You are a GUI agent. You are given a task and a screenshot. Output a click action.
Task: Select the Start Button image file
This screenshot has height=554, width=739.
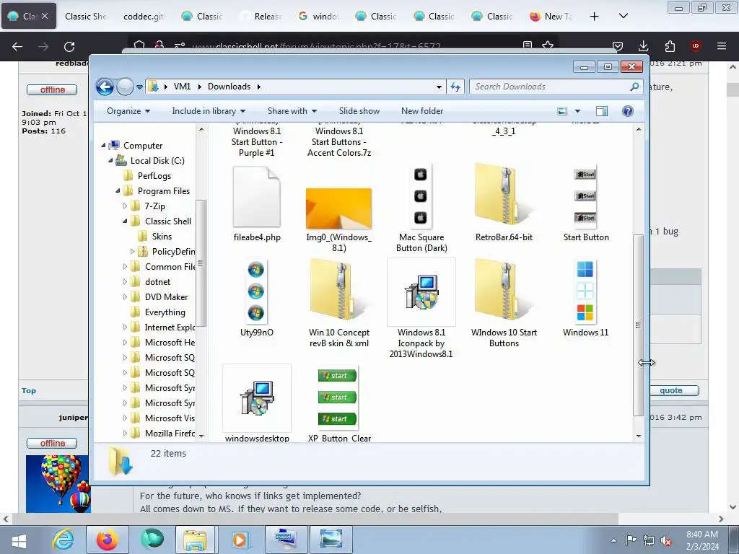click(x=585, y=197)
